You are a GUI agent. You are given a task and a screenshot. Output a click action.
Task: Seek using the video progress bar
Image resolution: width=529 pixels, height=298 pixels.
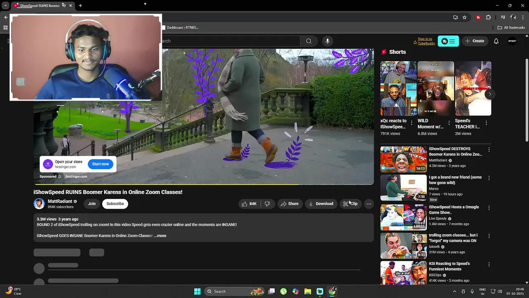[x=203, y=184]
